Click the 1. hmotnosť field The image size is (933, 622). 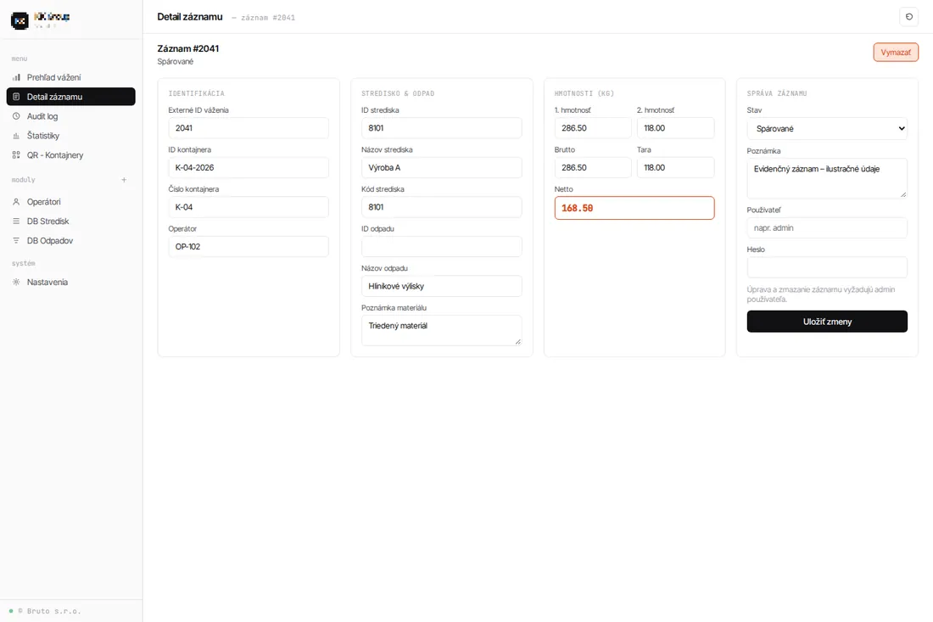coord(593,128)
